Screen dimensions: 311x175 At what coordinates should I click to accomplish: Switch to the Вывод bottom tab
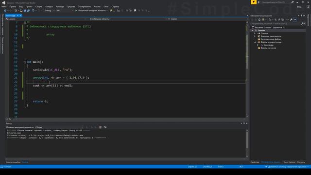(25, 162)
